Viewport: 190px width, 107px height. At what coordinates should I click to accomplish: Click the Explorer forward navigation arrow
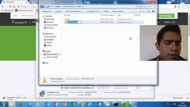coord(46,7)
